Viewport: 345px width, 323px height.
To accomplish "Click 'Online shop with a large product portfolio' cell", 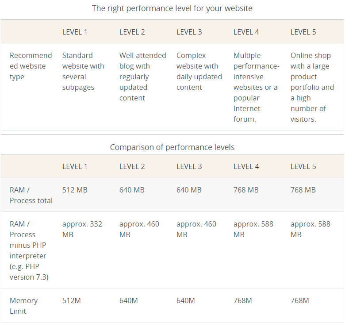I will click(312, 87).
